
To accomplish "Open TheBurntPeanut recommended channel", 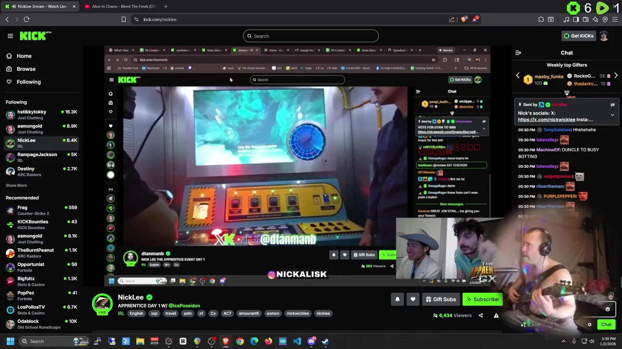I will coord(41,253).
